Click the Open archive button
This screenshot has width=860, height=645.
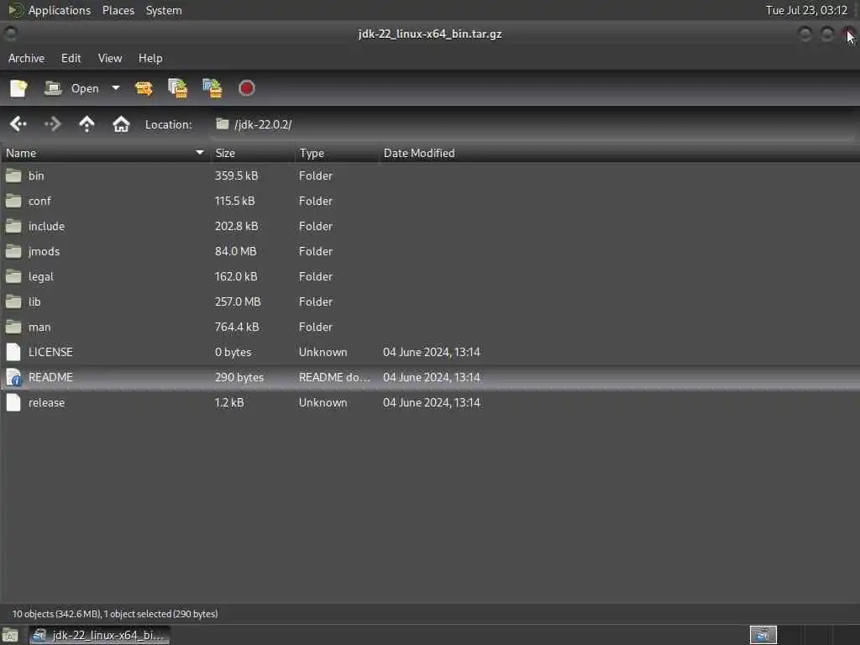coord(72,88)
